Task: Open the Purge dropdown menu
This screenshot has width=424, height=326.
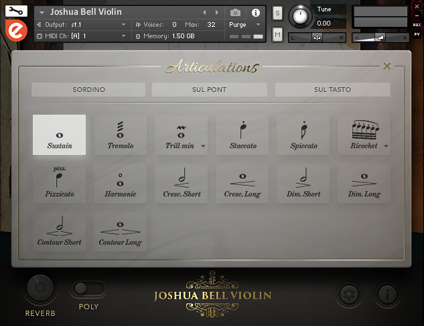Action: 244,25
